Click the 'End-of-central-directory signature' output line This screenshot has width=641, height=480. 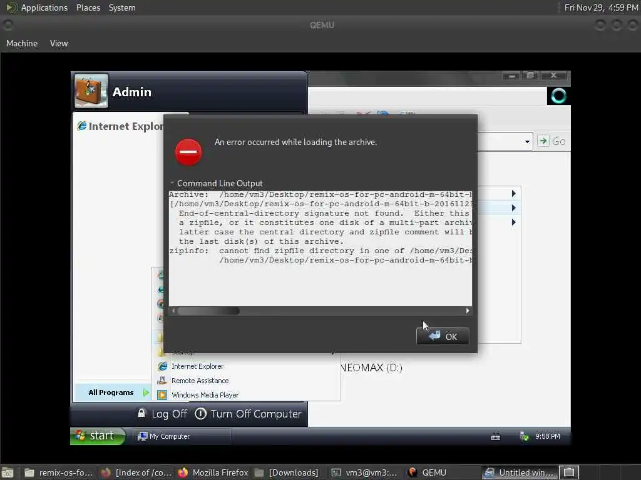coord(324,213)
